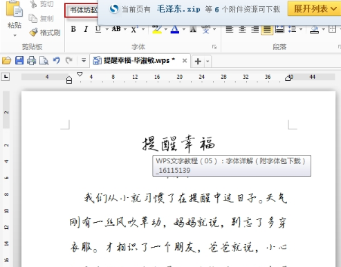Click the Copy (复制) icon

(33, 18)
